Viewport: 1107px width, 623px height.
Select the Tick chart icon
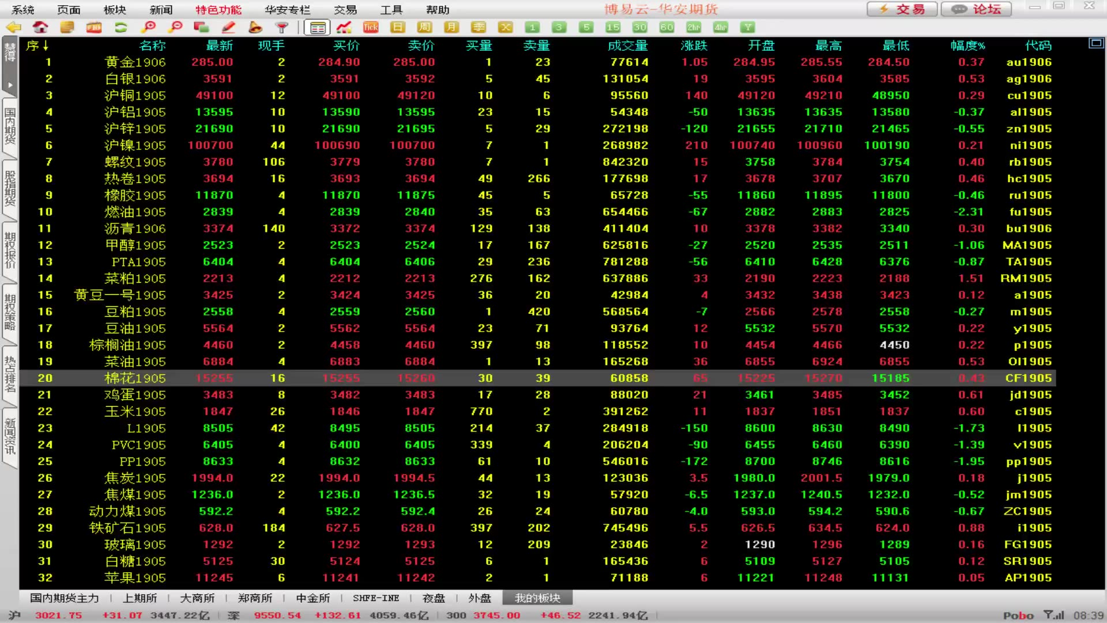tap(371, 27)
